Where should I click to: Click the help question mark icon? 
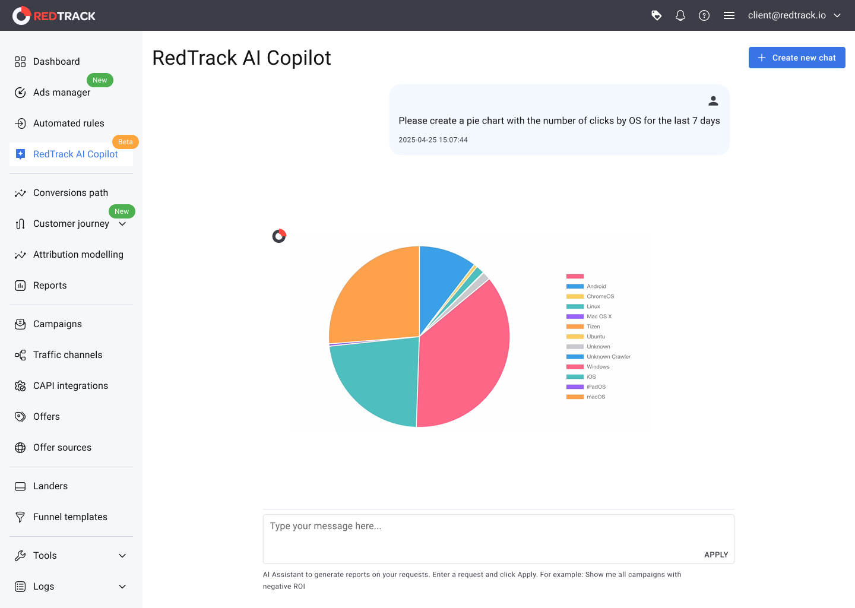704,15
